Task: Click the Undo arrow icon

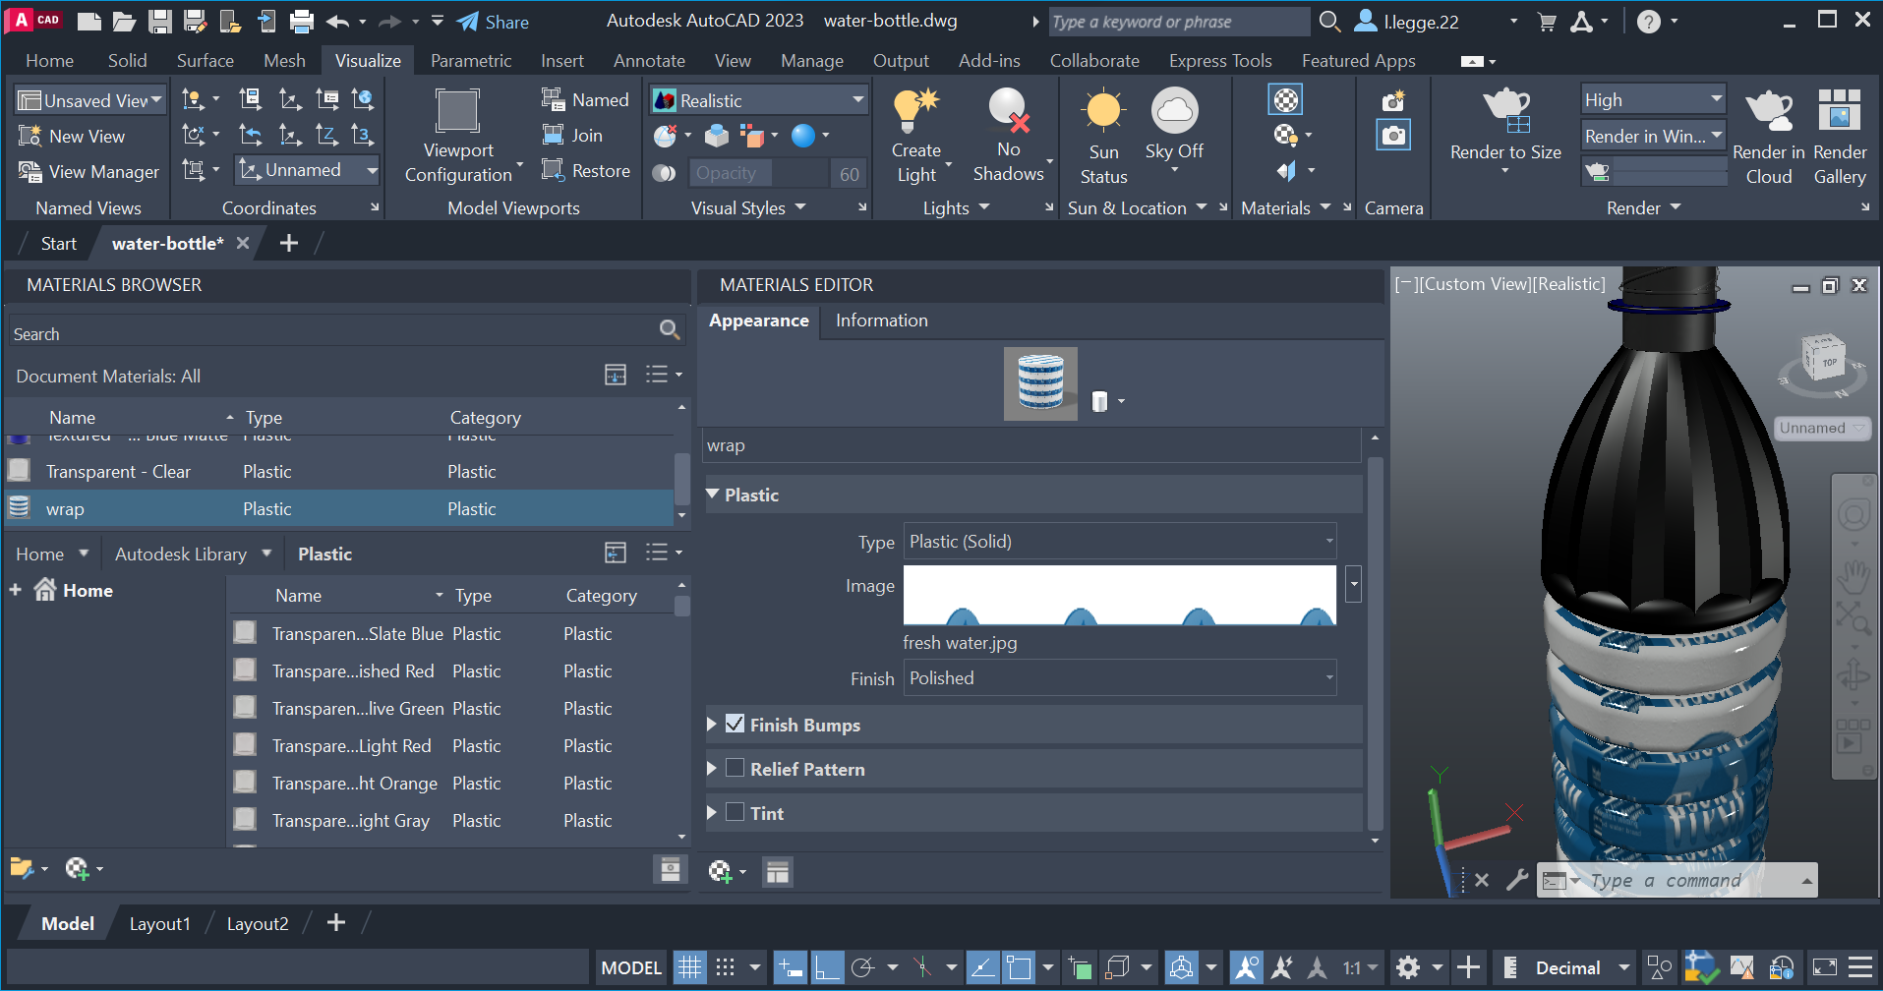Action: point(338,21)
